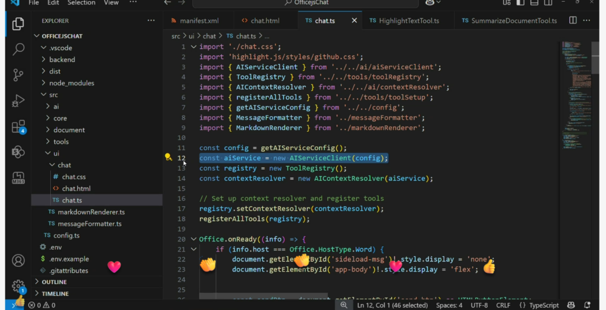Switch to the HighlightTextTool.ts tab
The height and width of the screenshot is (310, 606).
pos(409,21)
